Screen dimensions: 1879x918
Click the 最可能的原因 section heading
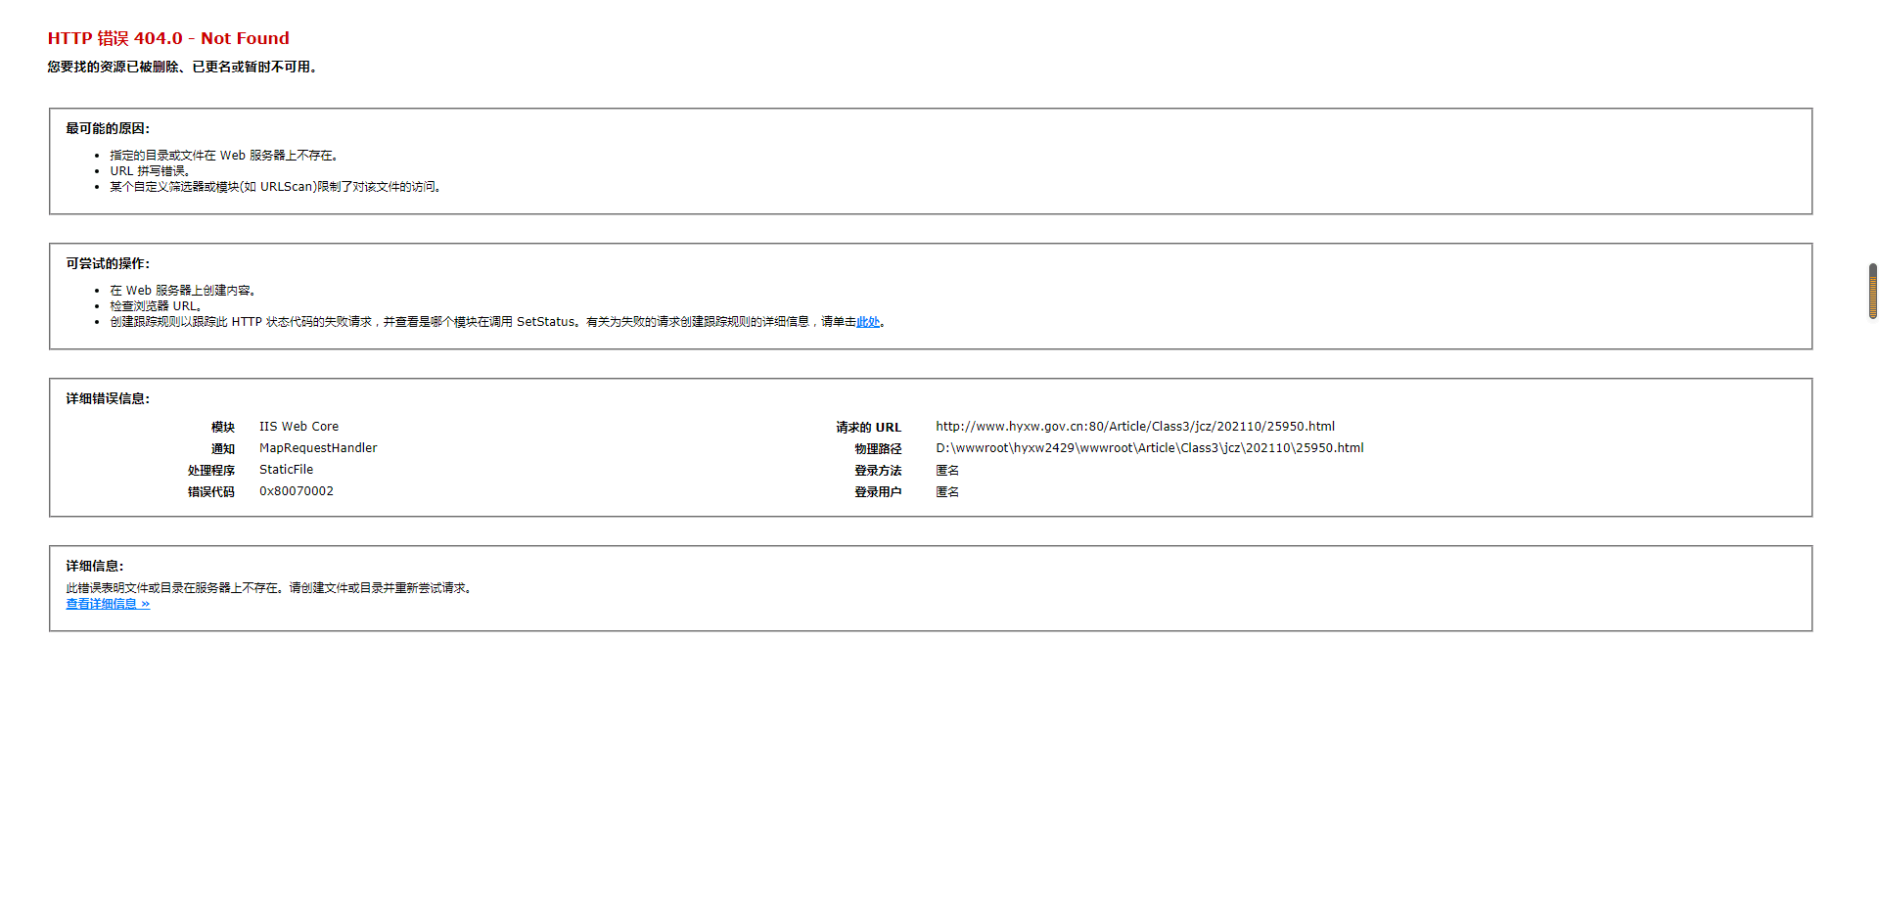pyautogui.click(x=108, y=128)
